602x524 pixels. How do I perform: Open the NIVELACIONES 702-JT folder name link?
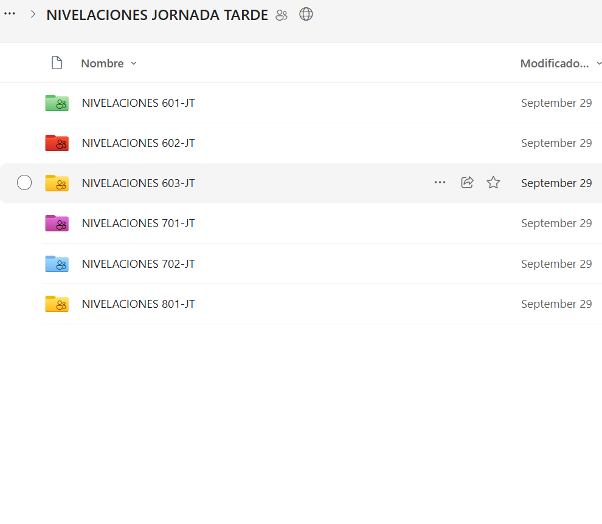(138, 264)
